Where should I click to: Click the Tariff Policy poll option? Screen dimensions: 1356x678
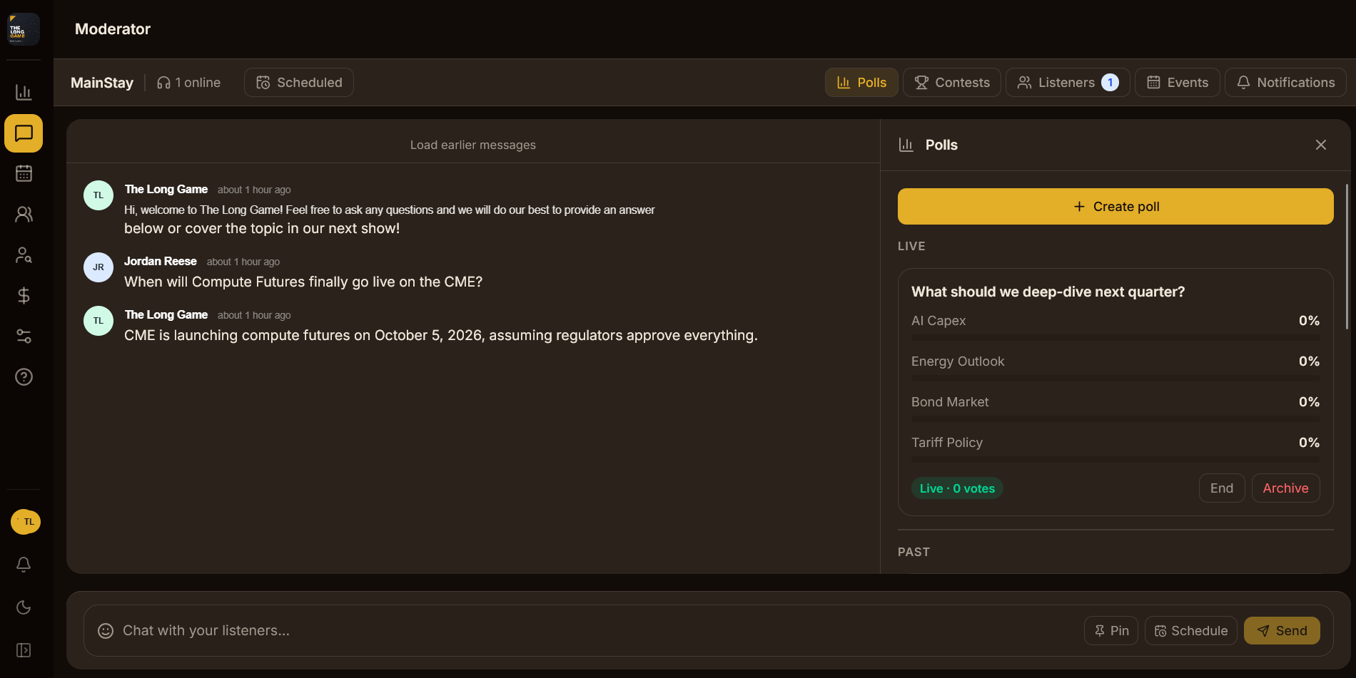point(1115,449)
